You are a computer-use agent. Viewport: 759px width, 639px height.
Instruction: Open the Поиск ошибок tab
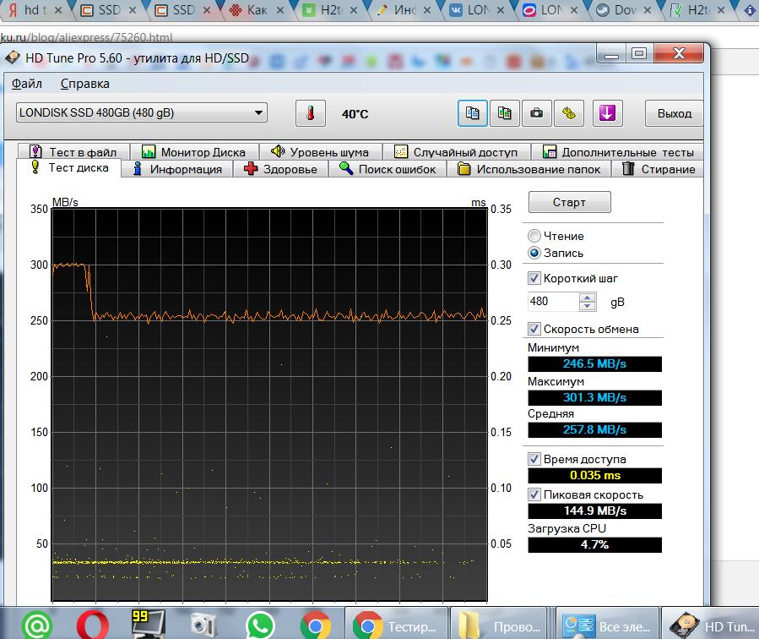click(388, 169)
